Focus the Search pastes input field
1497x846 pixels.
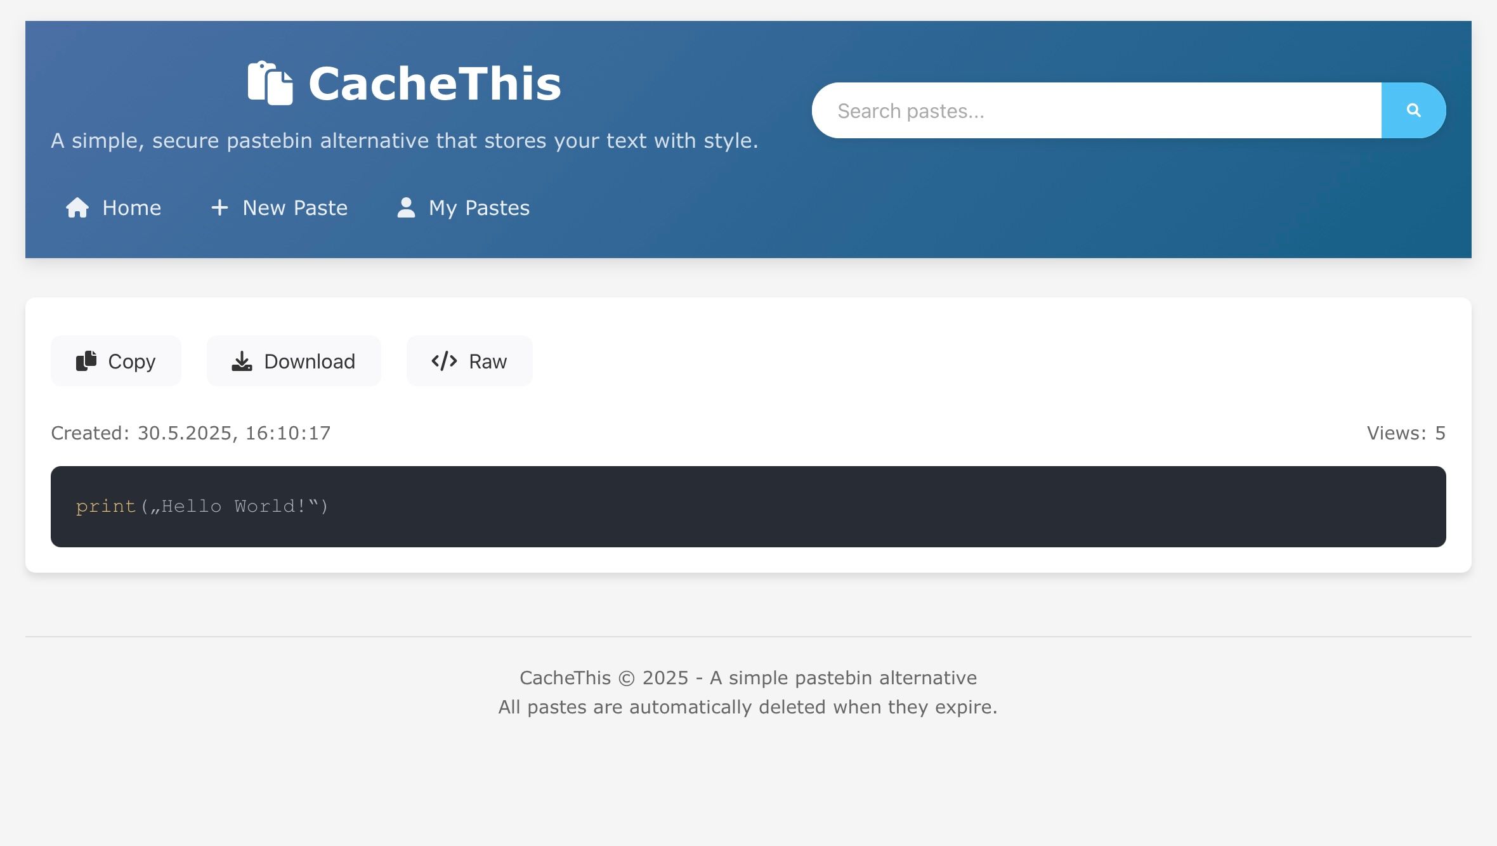click(x=1097, y=110)
